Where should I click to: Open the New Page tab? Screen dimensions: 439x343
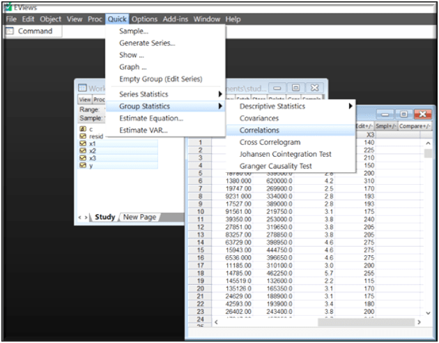pos(139,218)
